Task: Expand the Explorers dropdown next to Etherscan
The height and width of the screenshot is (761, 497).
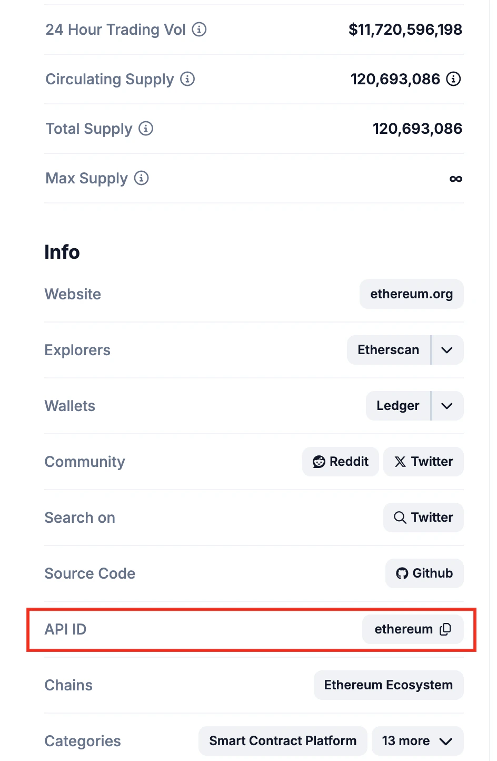Action: 446,350
